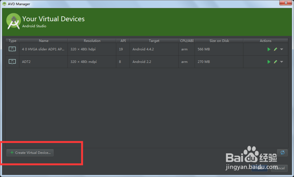This screenshot has height=177, width=294.
Task: Click device type icon for 4 0 HVGA slider
Action: [x=12, y=49]
